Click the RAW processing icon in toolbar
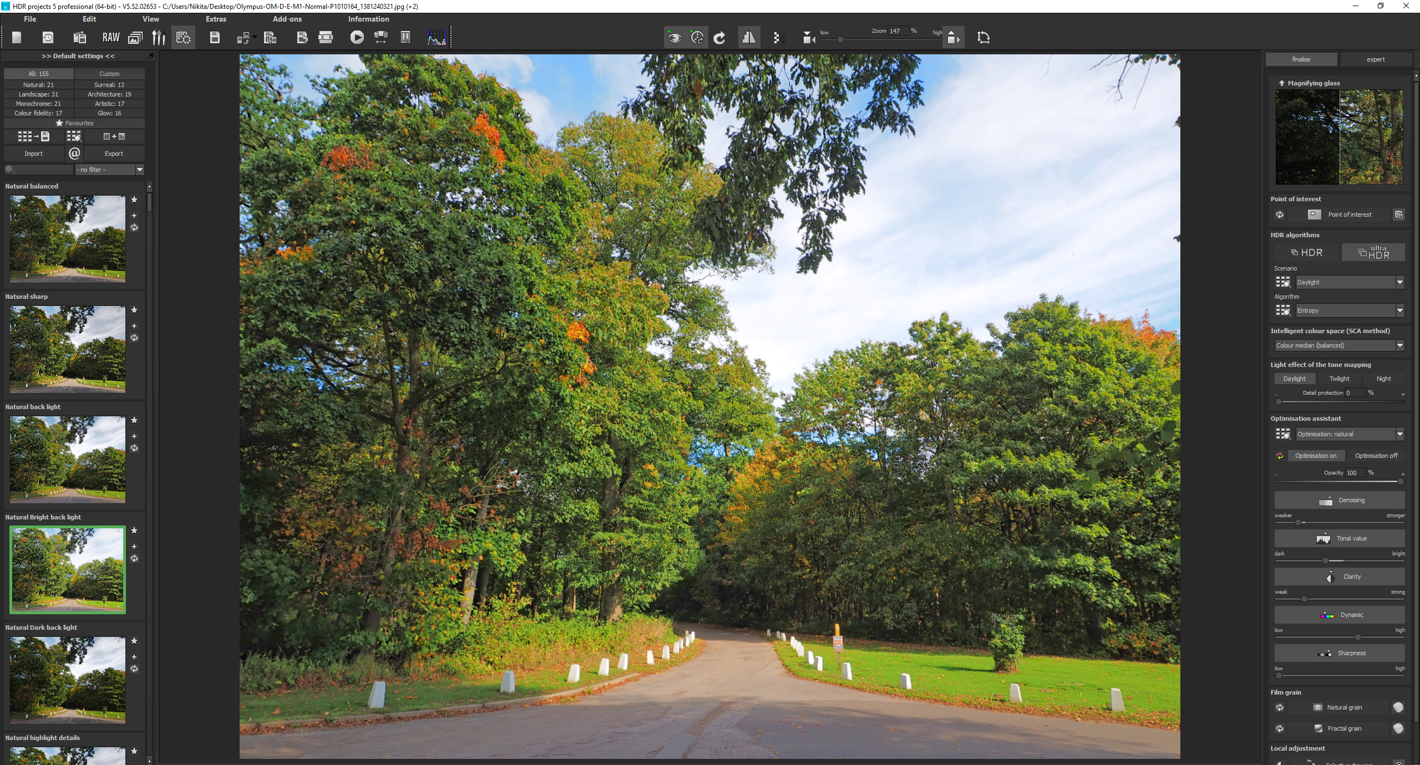 pyautogui.click(x=110, y=38)
